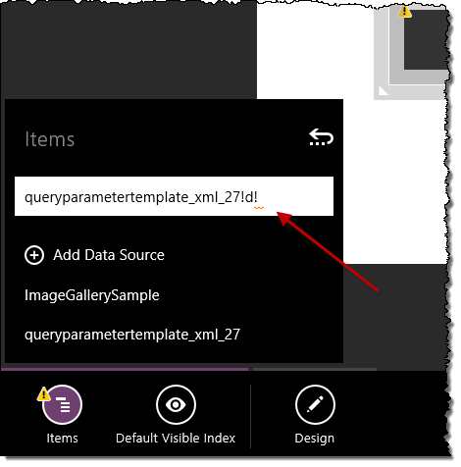461x467 pixels.
Task: Click the yellow warning icon on canvas gallery
Action: pyautogui.click(x=405, y=12)
